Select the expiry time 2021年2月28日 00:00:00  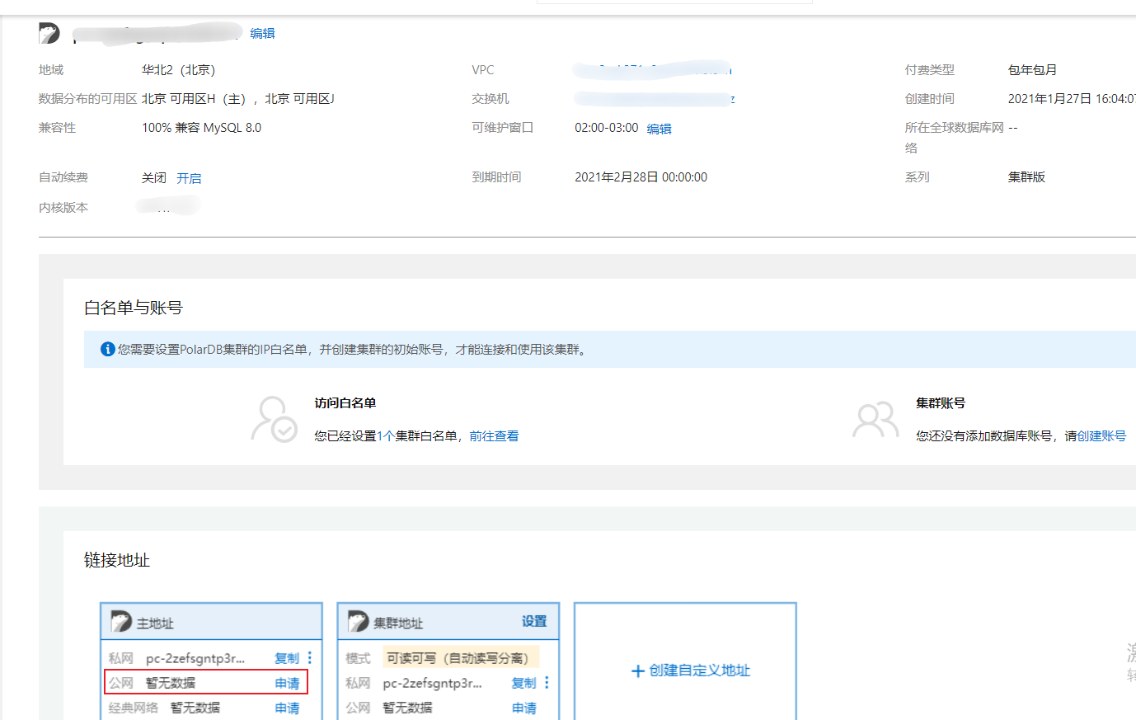coord(641,177)
